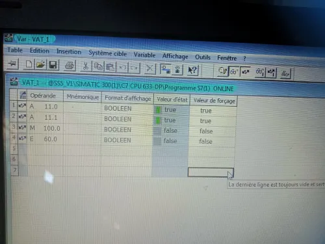Select operand cell E 60.0
Image resolution: width=325 pixels, height=244 pixels.
[x=45, y=139]
